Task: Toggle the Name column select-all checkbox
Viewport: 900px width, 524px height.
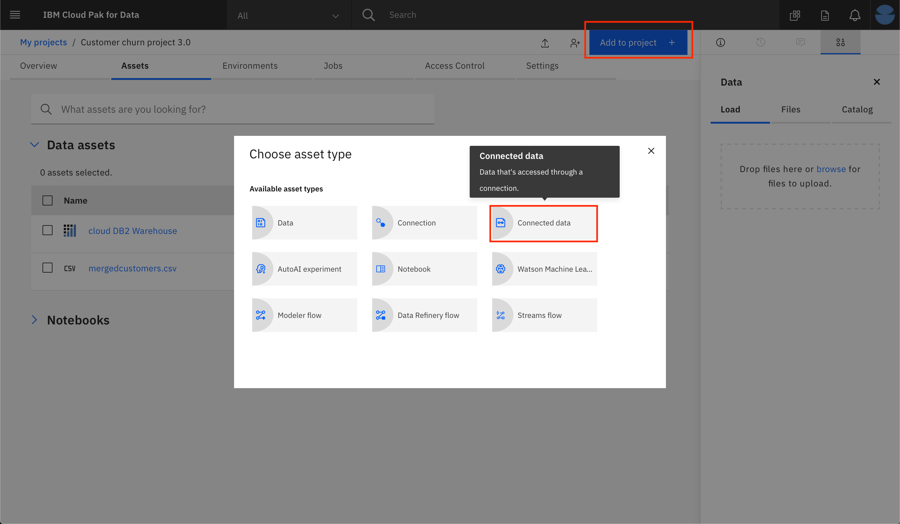Action: coord(47,200)
